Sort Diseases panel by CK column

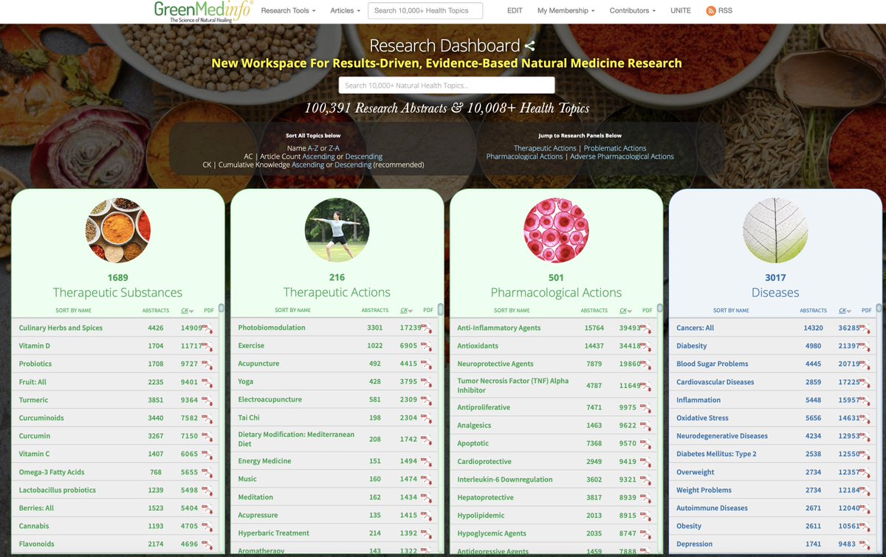tap(843, 311)
